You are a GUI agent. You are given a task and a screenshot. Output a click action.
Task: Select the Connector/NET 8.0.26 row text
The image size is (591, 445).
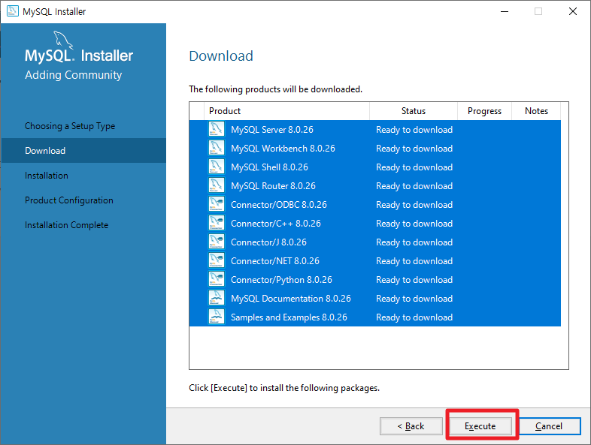[275, 261]
